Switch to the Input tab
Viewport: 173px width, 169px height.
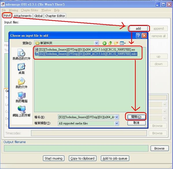pyautogui.click(x=7, y=15)
